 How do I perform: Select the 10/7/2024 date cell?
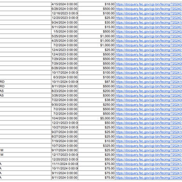(x=65, y=146)
